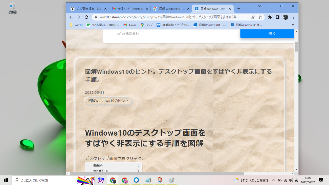The image size is (329, 185).
Task: Switch to the ブログ記事編集 tab
Action: pyautogui.click(x=88, y=9)
